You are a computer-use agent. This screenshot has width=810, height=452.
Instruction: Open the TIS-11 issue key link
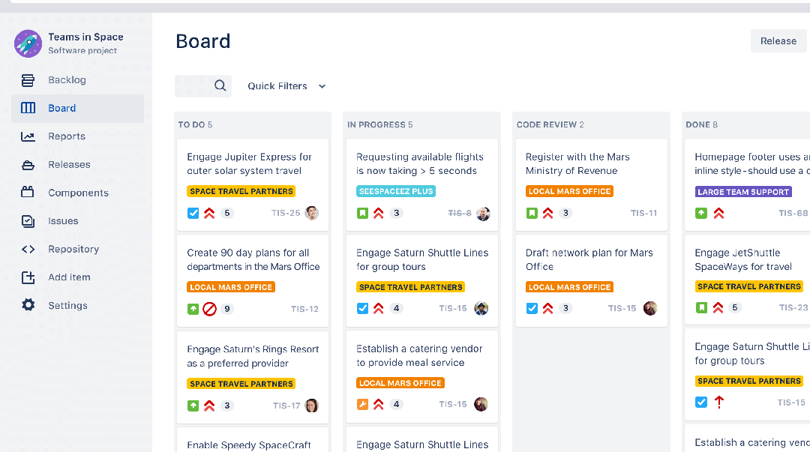click(643, 213)
